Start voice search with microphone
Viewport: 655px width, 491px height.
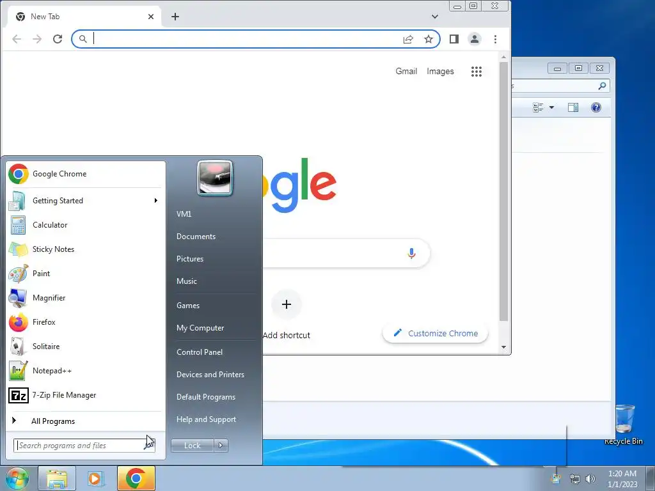click(411, 253)
